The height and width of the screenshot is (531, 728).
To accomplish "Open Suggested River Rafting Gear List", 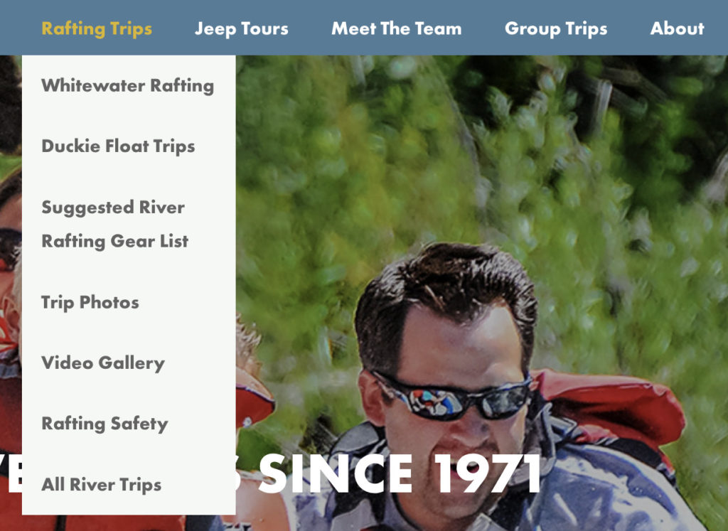I will 114,224.
